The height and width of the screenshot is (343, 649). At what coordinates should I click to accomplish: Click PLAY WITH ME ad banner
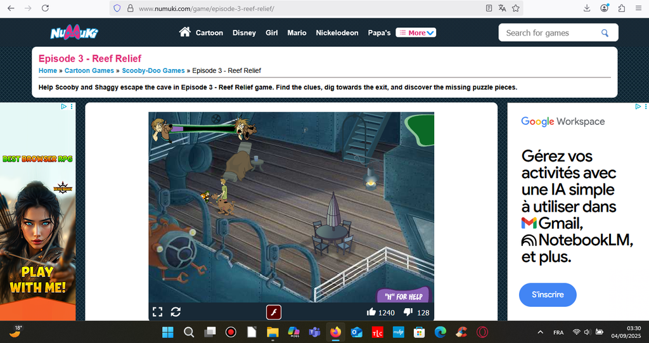coord(37,279)
